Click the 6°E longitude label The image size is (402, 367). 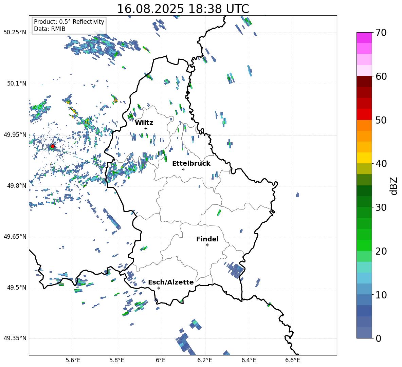pos(161,360)
